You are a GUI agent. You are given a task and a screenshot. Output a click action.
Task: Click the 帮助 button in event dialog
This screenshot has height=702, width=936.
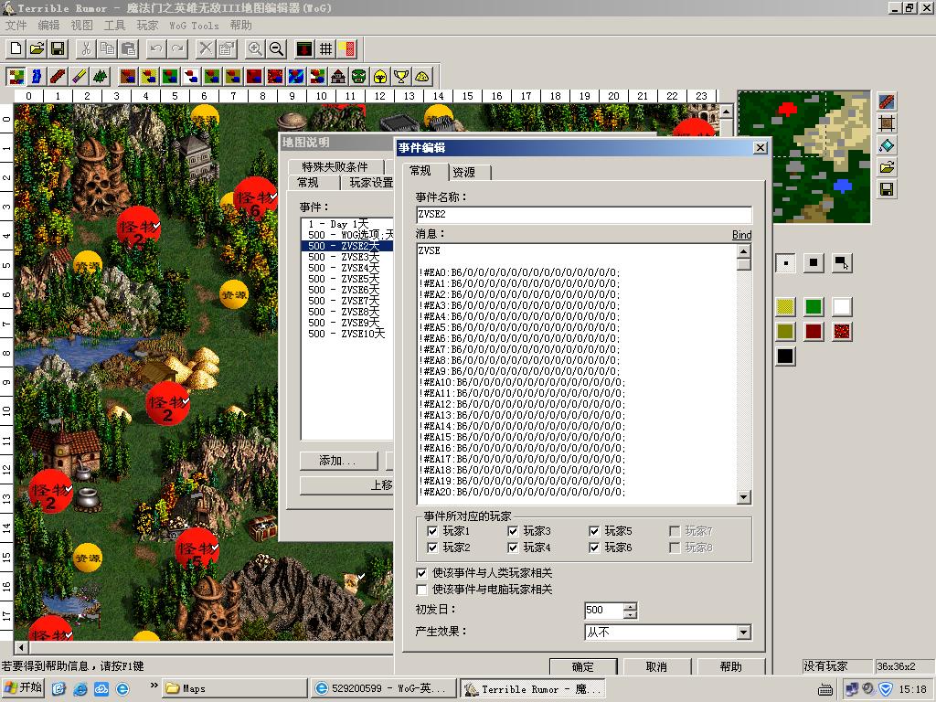coord(730,666)
